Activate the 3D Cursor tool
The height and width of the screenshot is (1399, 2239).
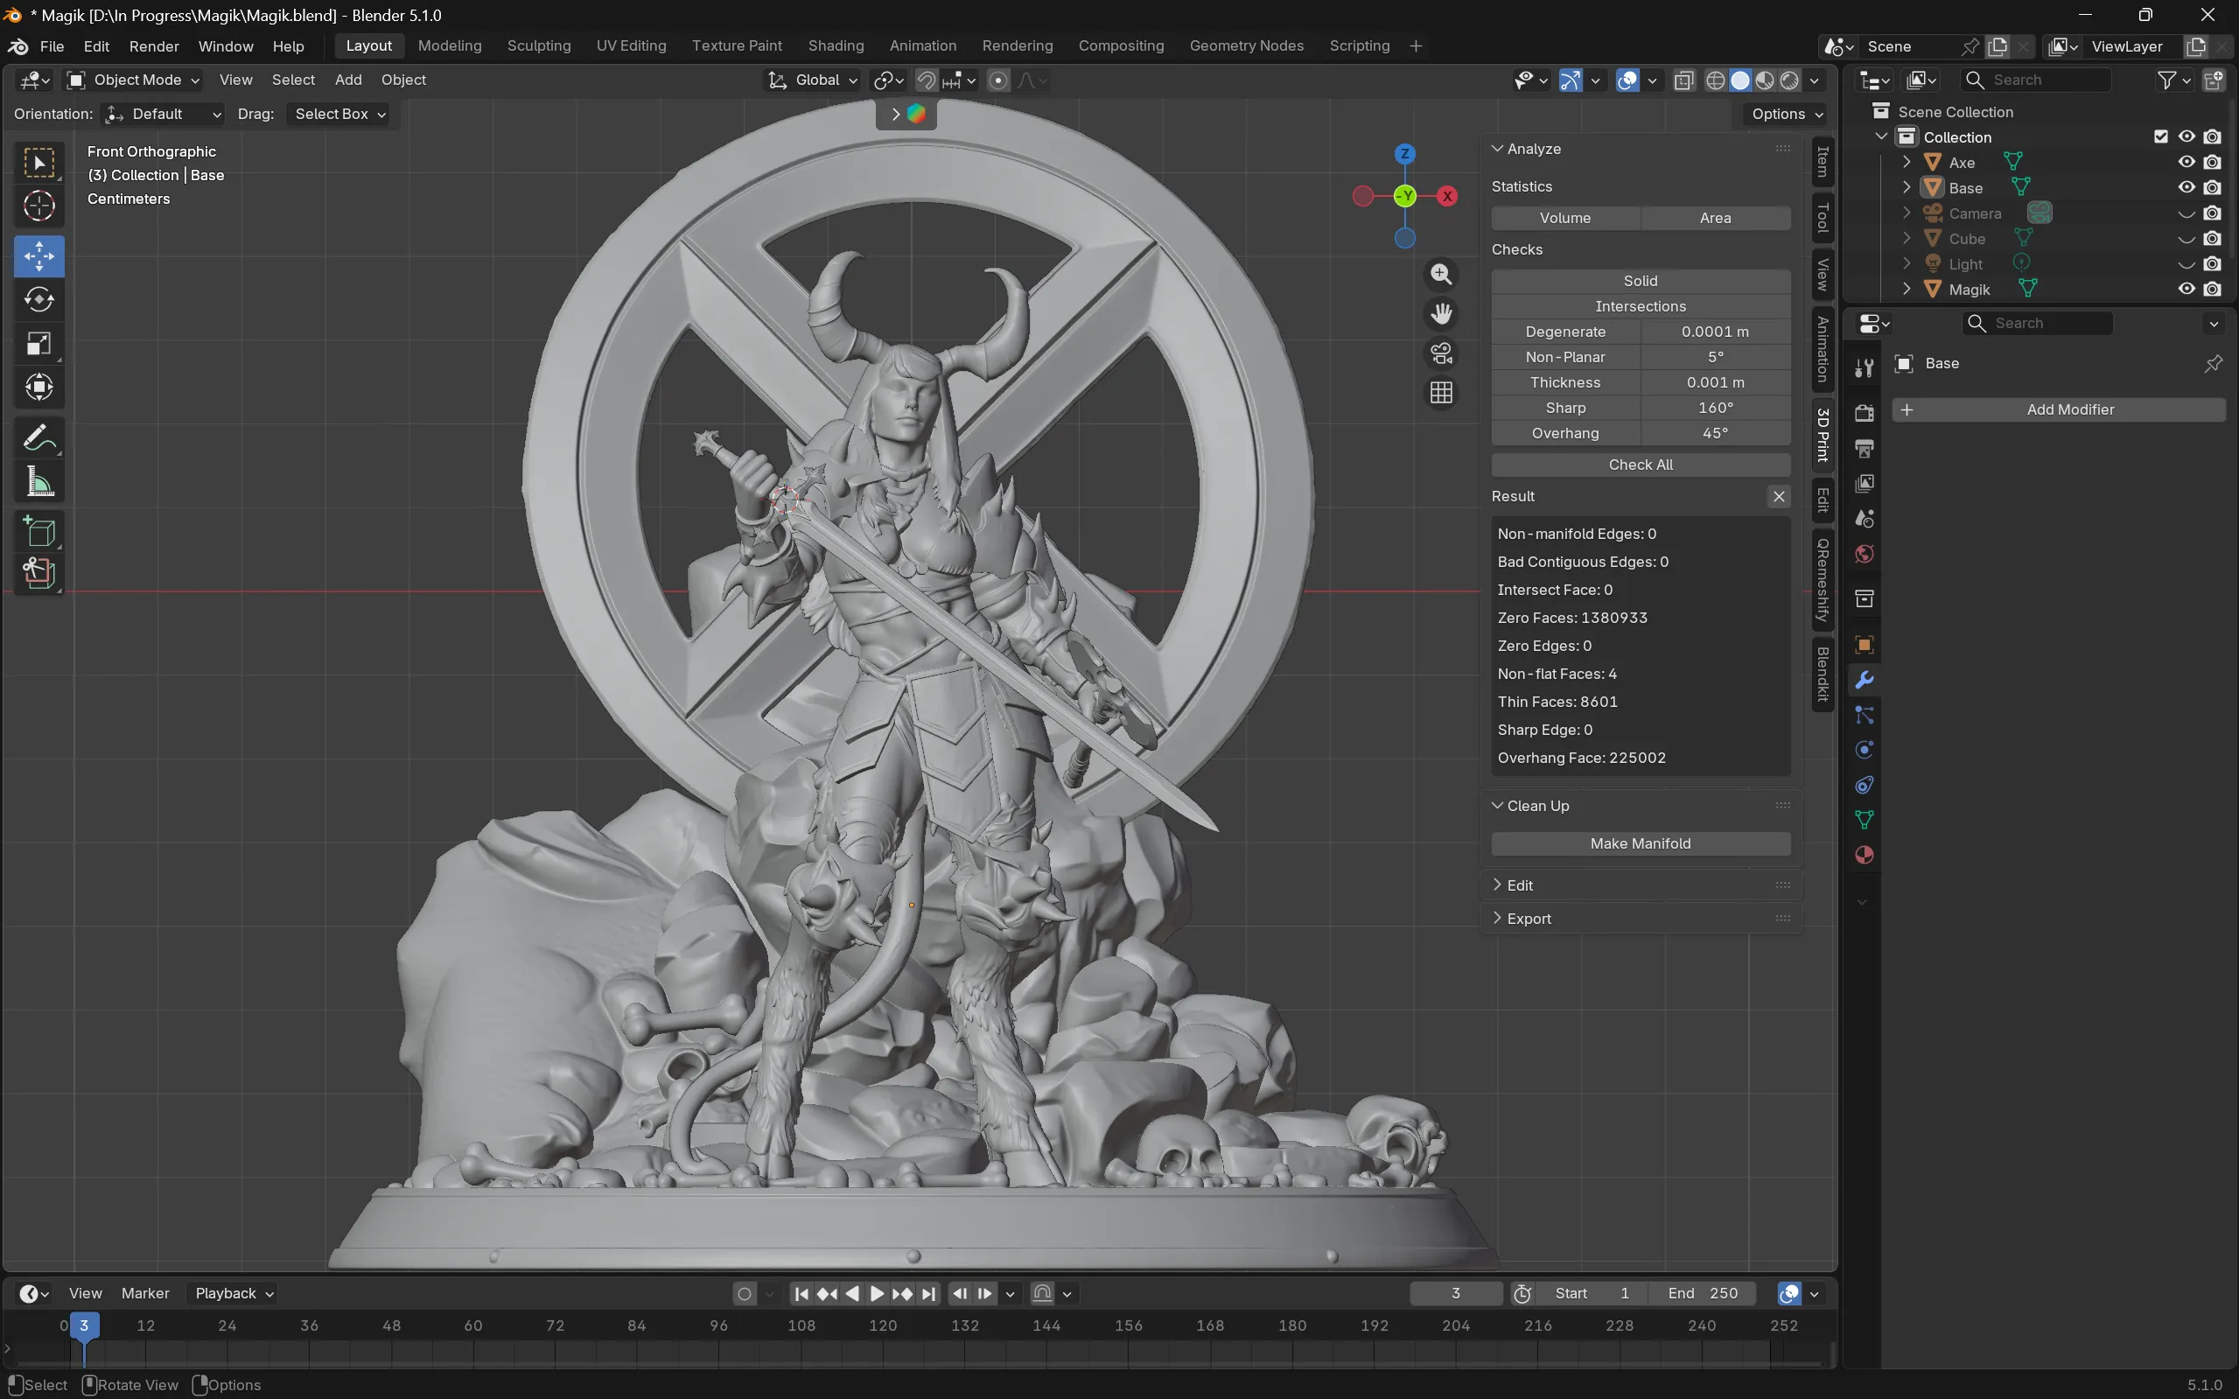[x=38, y=206]
